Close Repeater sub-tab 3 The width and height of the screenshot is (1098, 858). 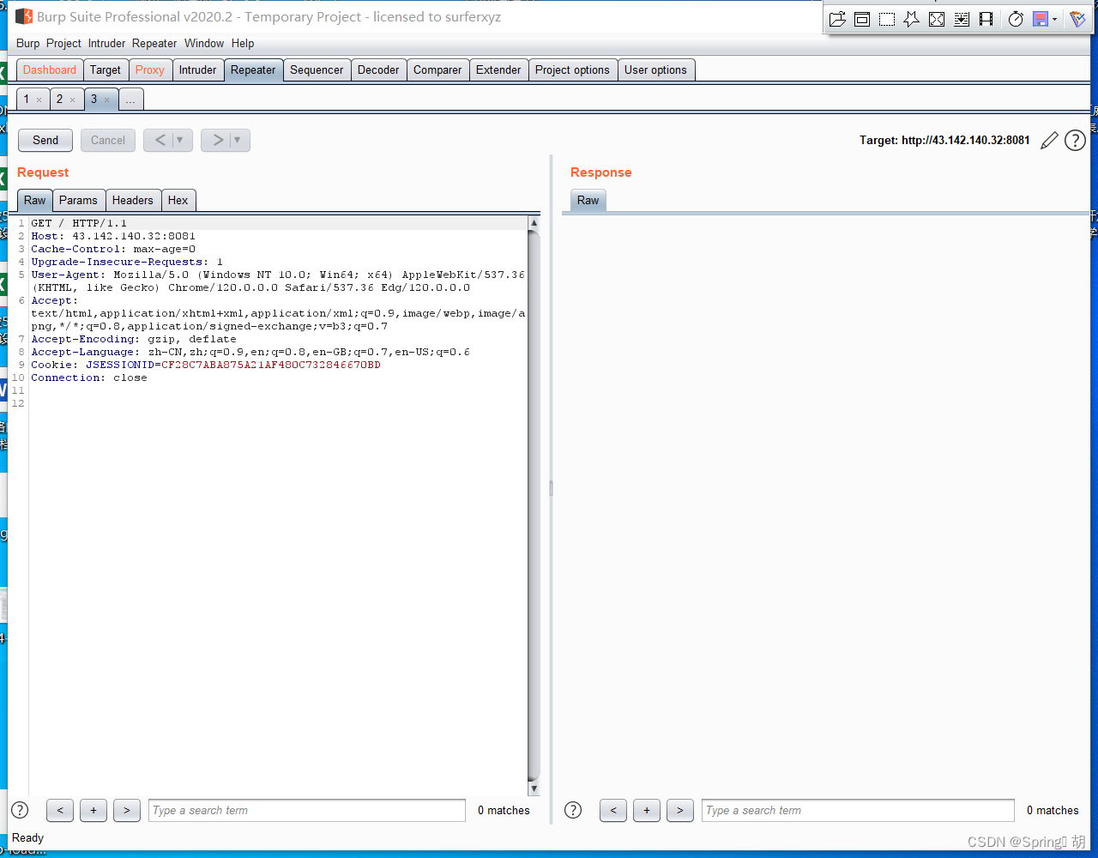[107, 100]
